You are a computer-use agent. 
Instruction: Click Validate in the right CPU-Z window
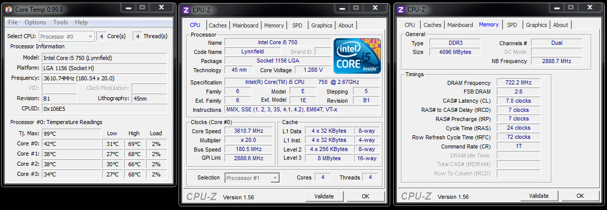[539, 196]
